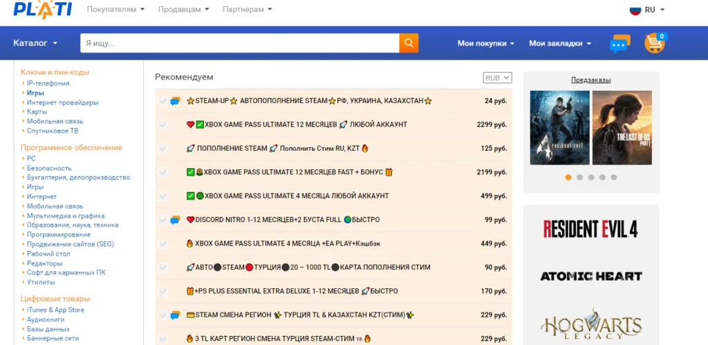Open the Покупателям dropdown menu
This screenshot has height=345, width=708.
[115, 10]
